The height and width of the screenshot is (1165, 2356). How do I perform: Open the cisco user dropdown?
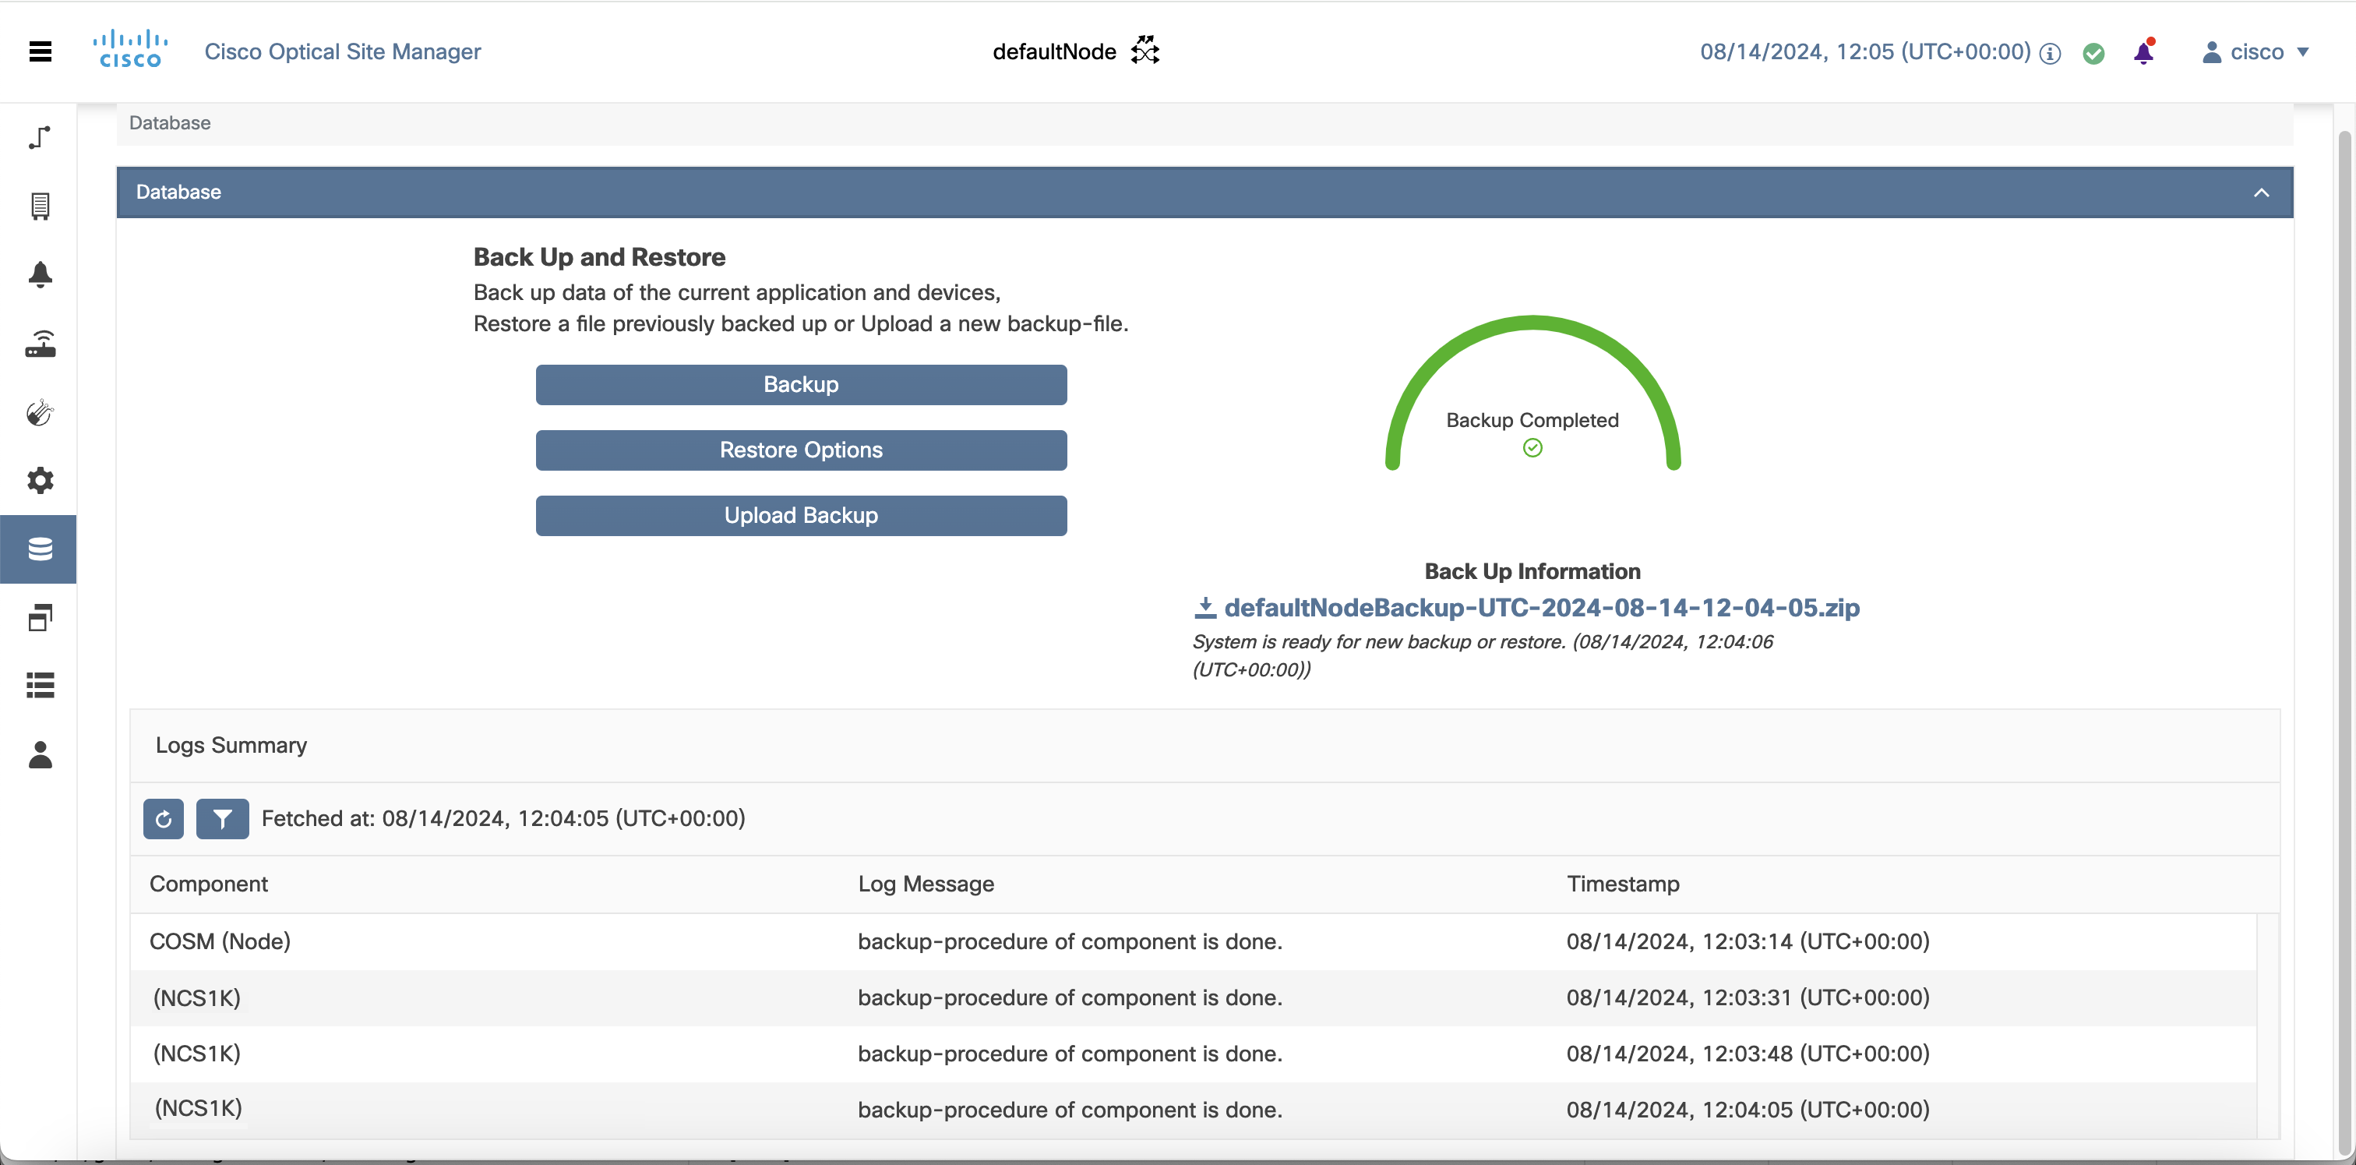[2256, 52]
